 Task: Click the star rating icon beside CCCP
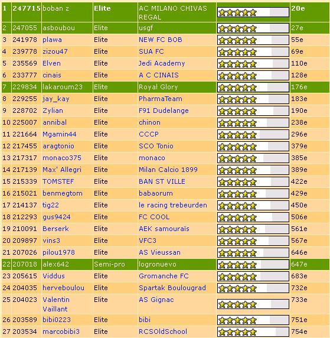253,135
